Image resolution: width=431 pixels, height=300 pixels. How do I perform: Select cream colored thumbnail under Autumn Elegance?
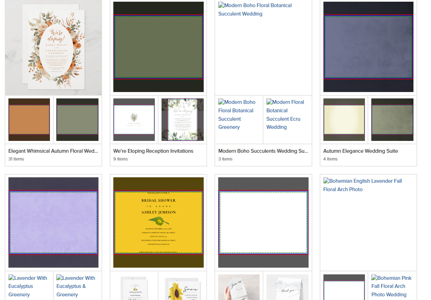[x=344, y=120]
